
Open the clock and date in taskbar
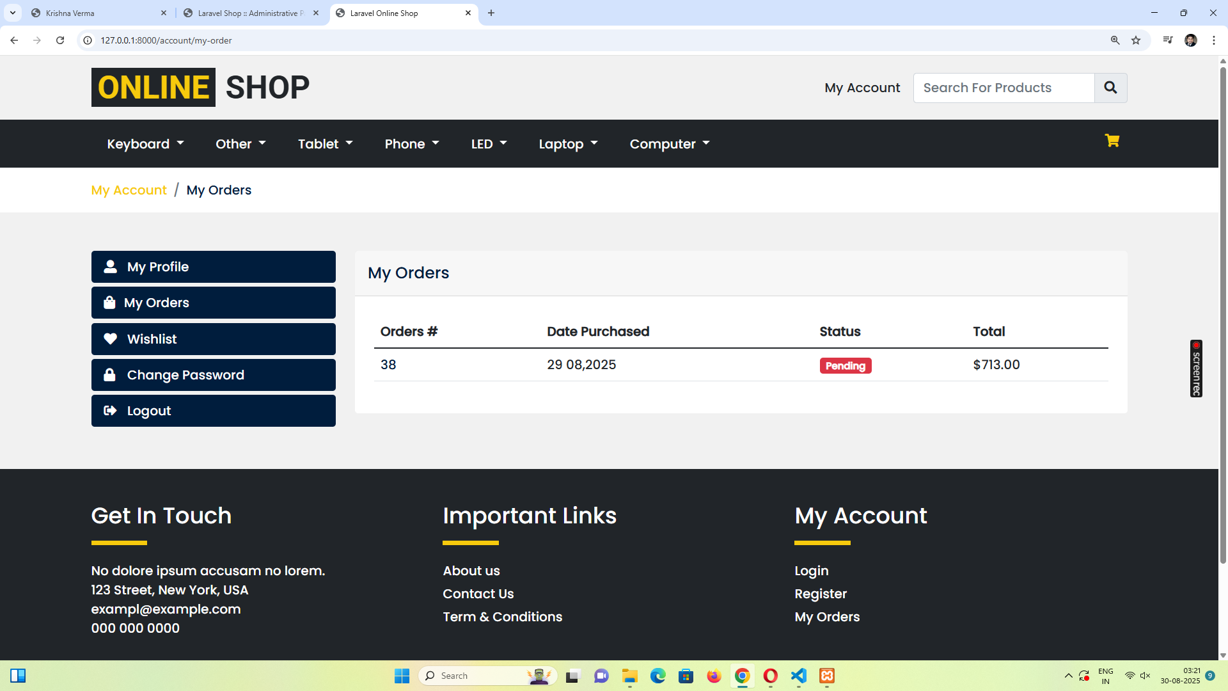click(x=1181, y=676)
